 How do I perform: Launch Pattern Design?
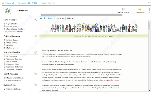click(x=12, y=40)
